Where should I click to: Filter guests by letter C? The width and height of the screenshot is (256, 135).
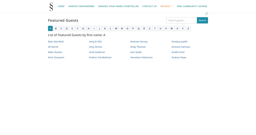pyautogui.click(x=61, y=28)
